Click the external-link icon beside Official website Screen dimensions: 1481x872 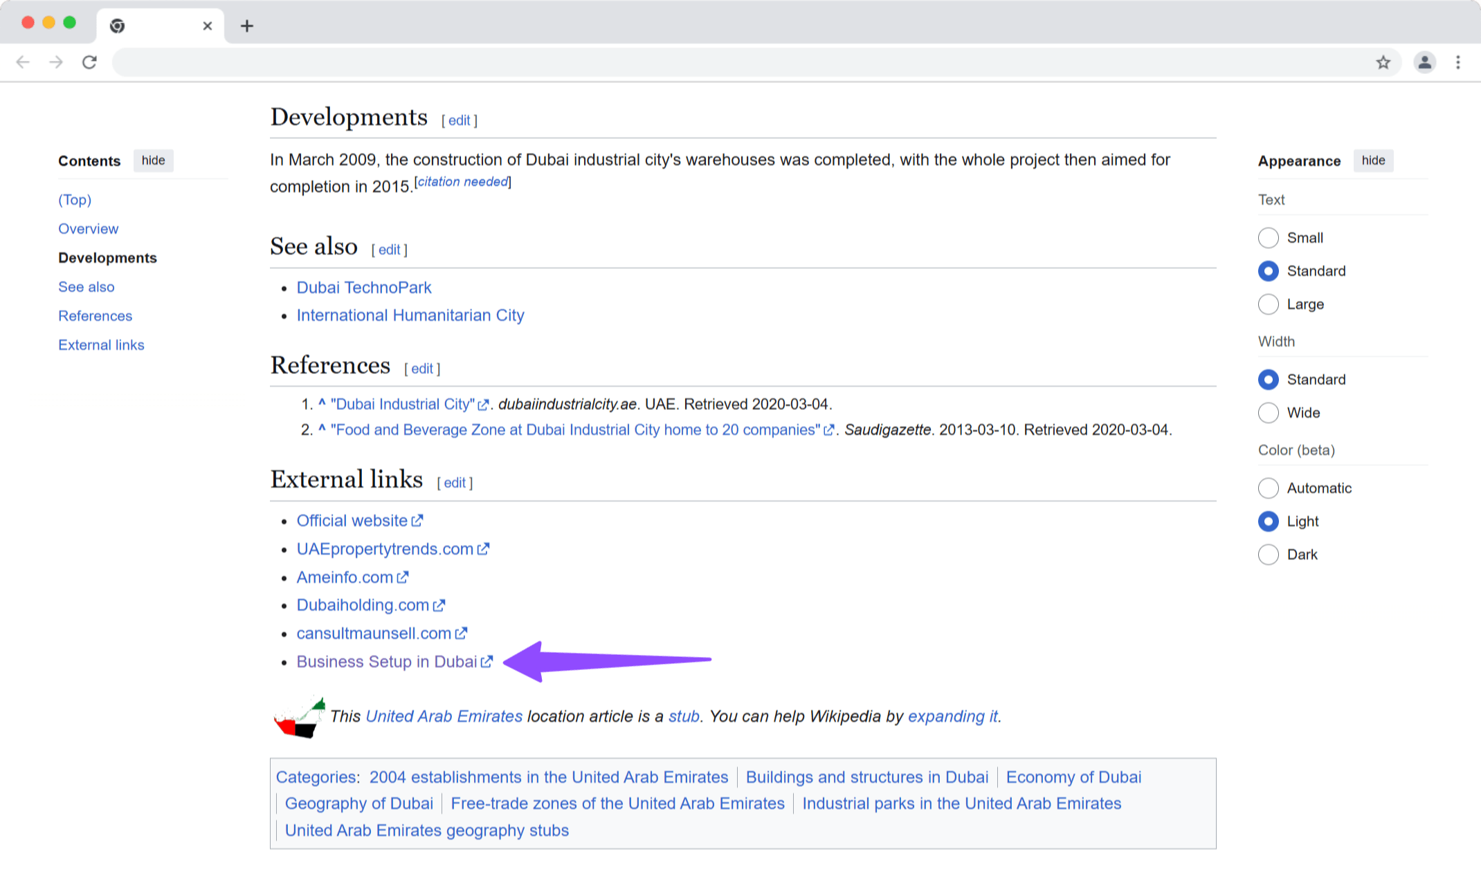417,521
